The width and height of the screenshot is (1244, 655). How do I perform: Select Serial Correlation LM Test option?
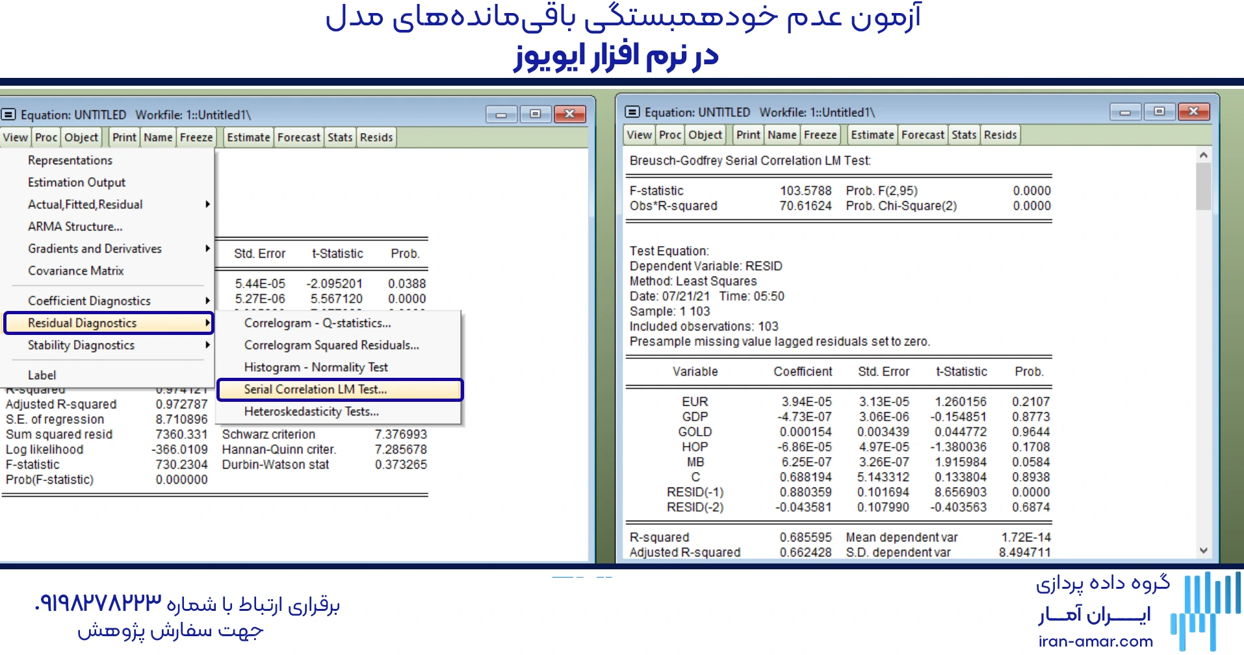point(315,389)
